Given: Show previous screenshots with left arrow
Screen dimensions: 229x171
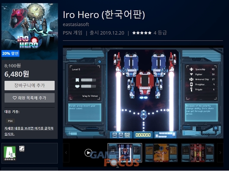Looking at the screenshot, I should (66, 153).
